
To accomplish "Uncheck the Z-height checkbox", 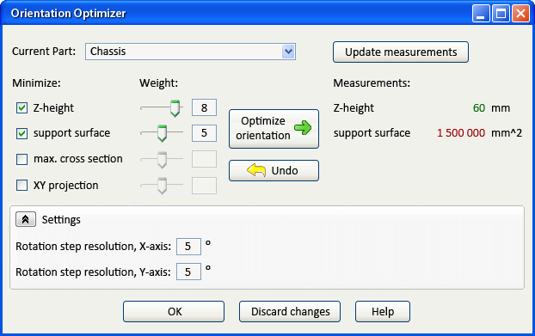I will [x=22, y=108].
